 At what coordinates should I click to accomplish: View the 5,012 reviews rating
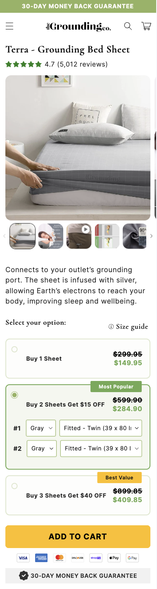coord(82,65)
